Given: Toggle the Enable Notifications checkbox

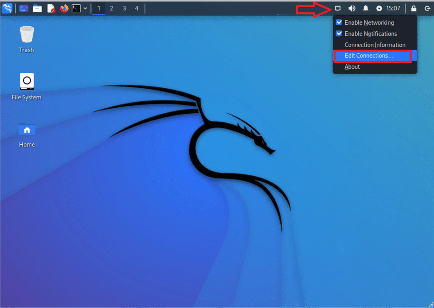Looking at the screenshot, I should pyautogui.click(x=339, y=34).
